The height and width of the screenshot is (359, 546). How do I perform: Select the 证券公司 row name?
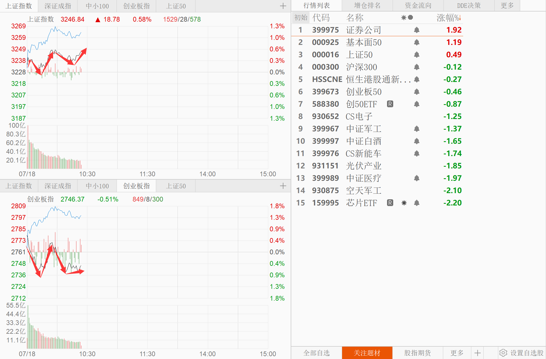click(x=364, y=30)
